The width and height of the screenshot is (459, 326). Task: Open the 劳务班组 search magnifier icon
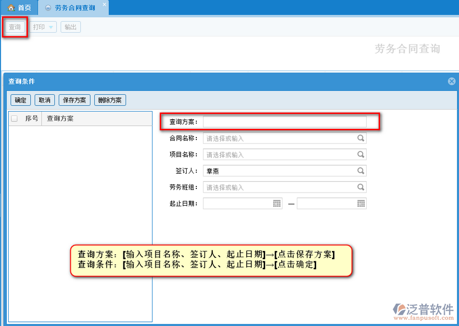pos(361,187)
